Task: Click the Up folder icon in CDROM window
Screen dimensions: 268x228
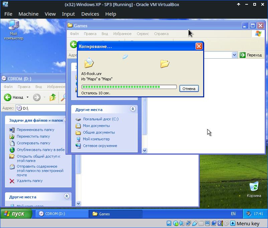Action: coord(53,97)
